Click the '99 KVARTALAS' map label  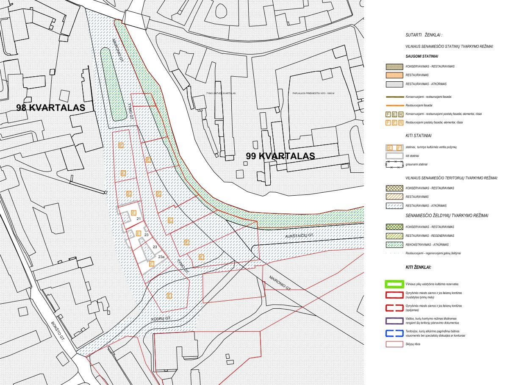[x=280, y=156]
